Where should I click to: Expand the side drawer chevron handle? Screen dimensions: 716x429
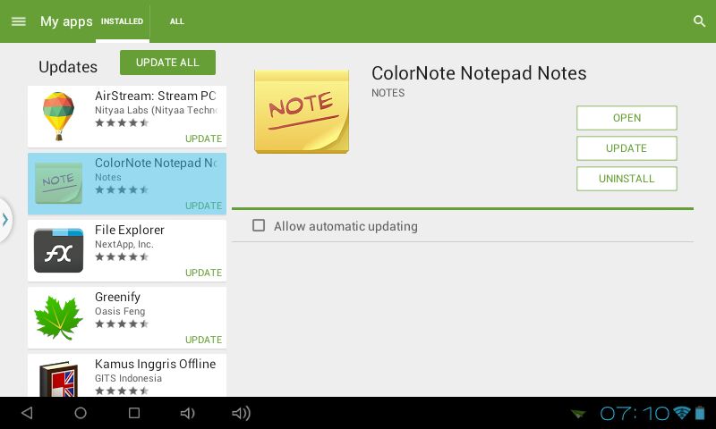[x=5, y=219]
